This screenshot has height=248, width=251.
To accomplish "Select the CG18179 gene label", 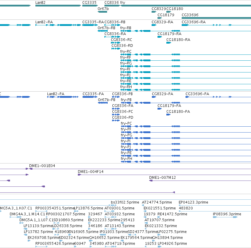I will pos(166,15).
